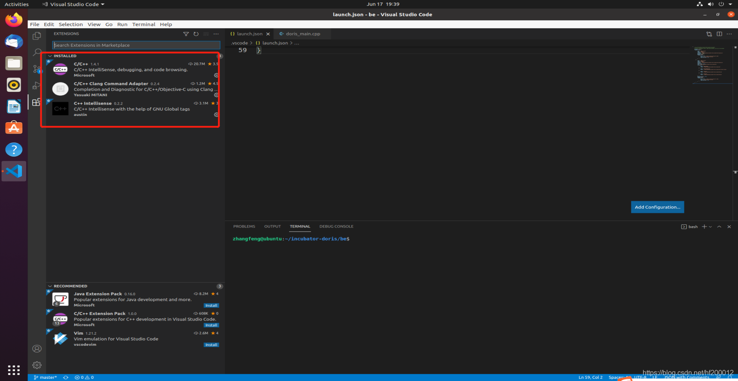
Task: Click Add Configuration button
Action: tap(657, 207)
